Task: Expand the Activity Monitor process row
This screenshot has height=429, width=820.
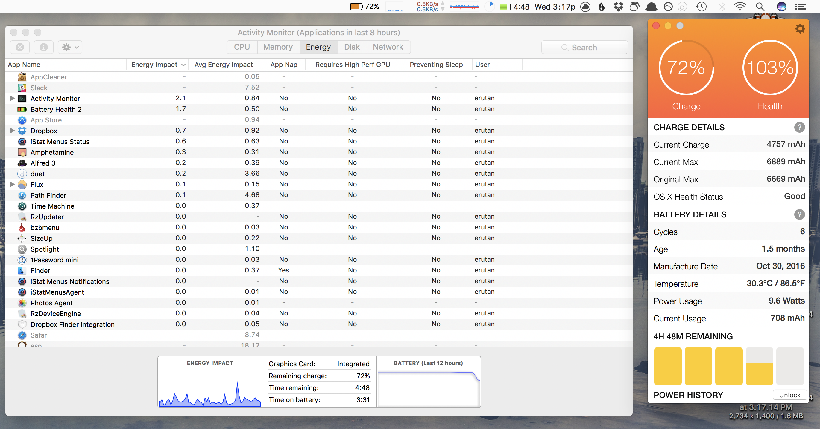Action: (12, 98)
